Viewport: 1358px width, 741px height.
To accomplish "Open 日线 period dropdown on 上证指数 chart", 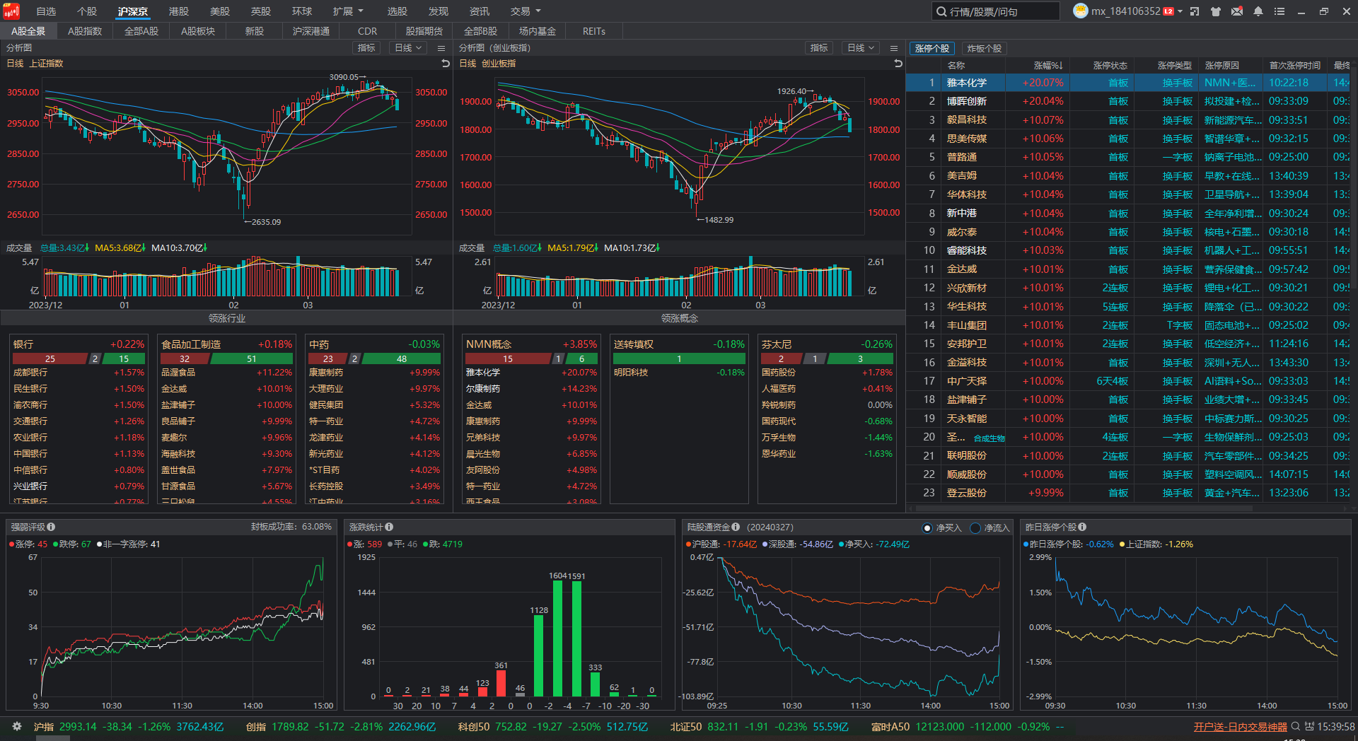I will (x=408, y=48).
